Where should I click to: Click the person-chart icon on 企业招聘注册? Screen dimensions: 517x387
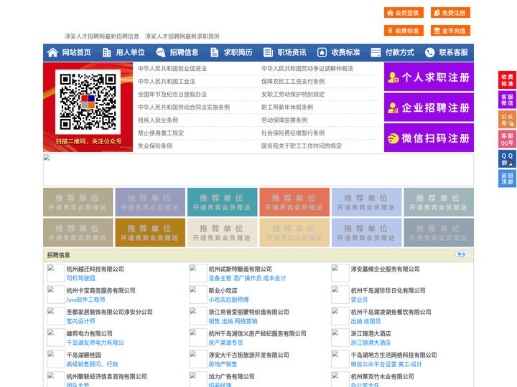393,107
